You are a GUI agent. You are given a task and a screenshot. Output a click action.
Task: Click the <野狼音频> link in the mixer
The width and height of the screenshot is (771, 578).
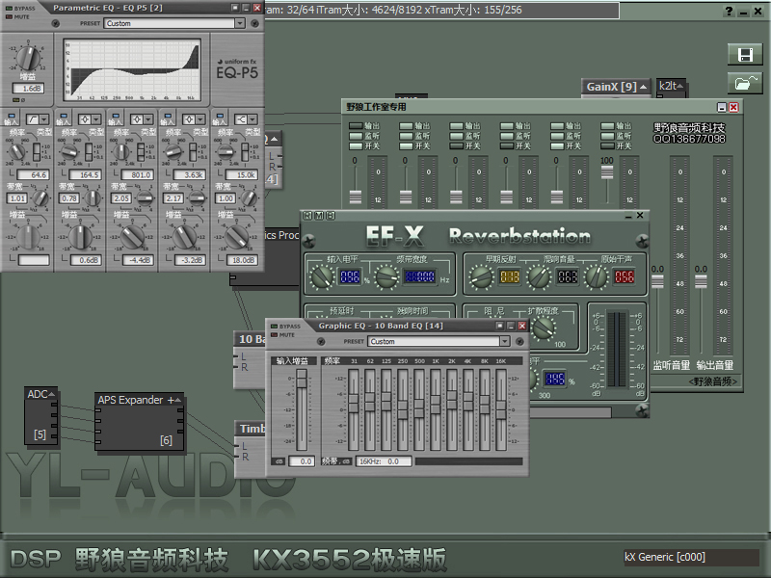713,381
